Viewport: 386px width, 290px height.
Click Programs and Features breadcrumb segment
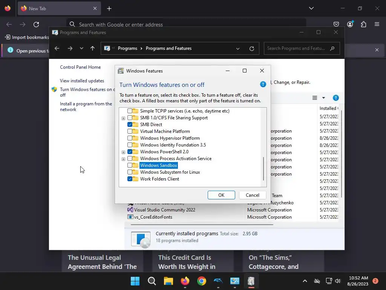coord(168,48)
